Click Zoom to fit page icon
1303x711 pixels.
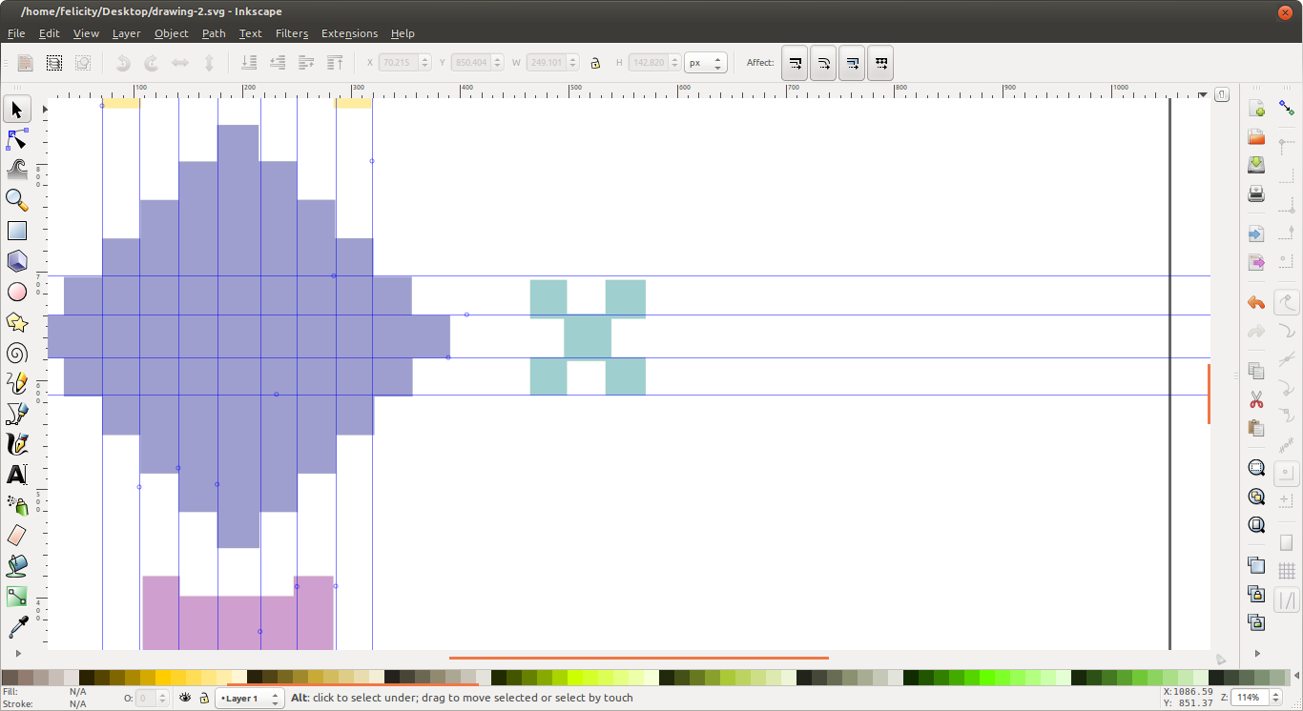coord(1256,525)
